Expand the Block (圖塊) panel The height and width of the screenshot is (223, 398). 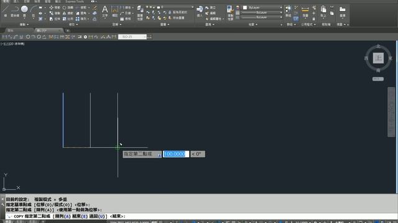[x=210, y=25]
